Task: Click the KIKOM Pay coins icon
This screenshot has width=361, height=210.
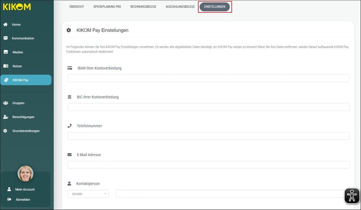Action: pyautogui.click(x=6, y=80)
